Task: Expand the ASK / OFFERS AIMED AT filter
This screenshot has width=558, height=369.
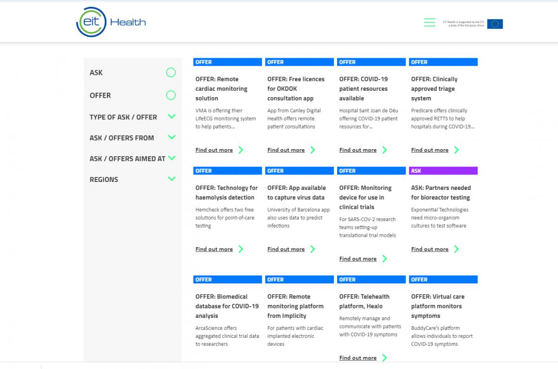Action: (172, 158)
